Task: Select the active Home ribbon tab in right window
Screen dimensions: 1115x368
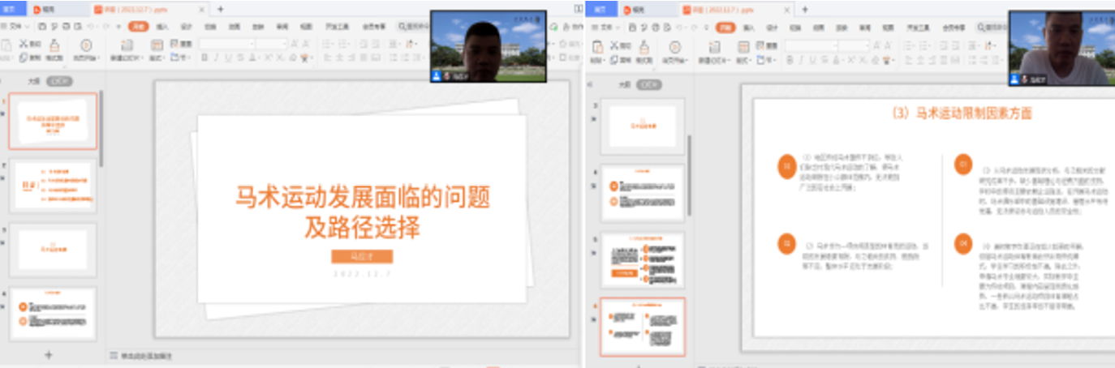Action: (725, 28)
